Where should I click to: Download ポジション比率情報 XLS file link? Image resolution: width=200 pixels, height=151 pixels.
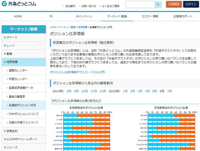(x=76, y=72)
